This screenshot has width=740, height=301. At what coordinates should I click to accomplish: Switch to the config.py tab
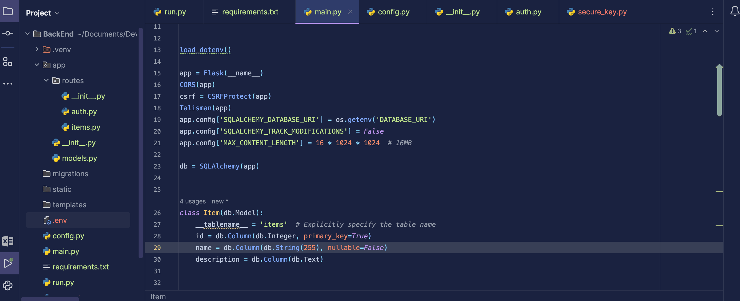pyautogui.click(x=393, y=12)
